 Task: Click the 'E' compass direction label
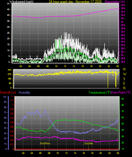(x=124, y=83)
